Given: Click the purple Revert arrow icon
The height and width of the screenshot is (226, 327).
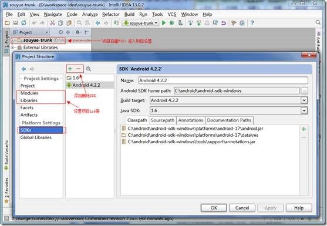Looking at the screenshot, I should click(224, 23).
